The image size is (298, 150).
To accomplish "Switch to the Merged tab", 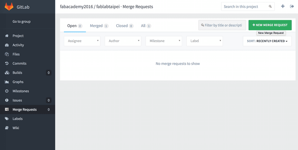I will (99, 26).
